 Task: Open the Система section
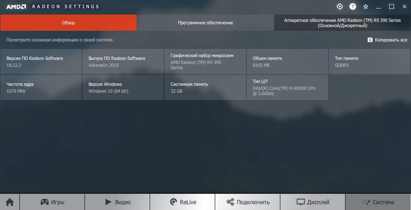click(x=378, y=202)
